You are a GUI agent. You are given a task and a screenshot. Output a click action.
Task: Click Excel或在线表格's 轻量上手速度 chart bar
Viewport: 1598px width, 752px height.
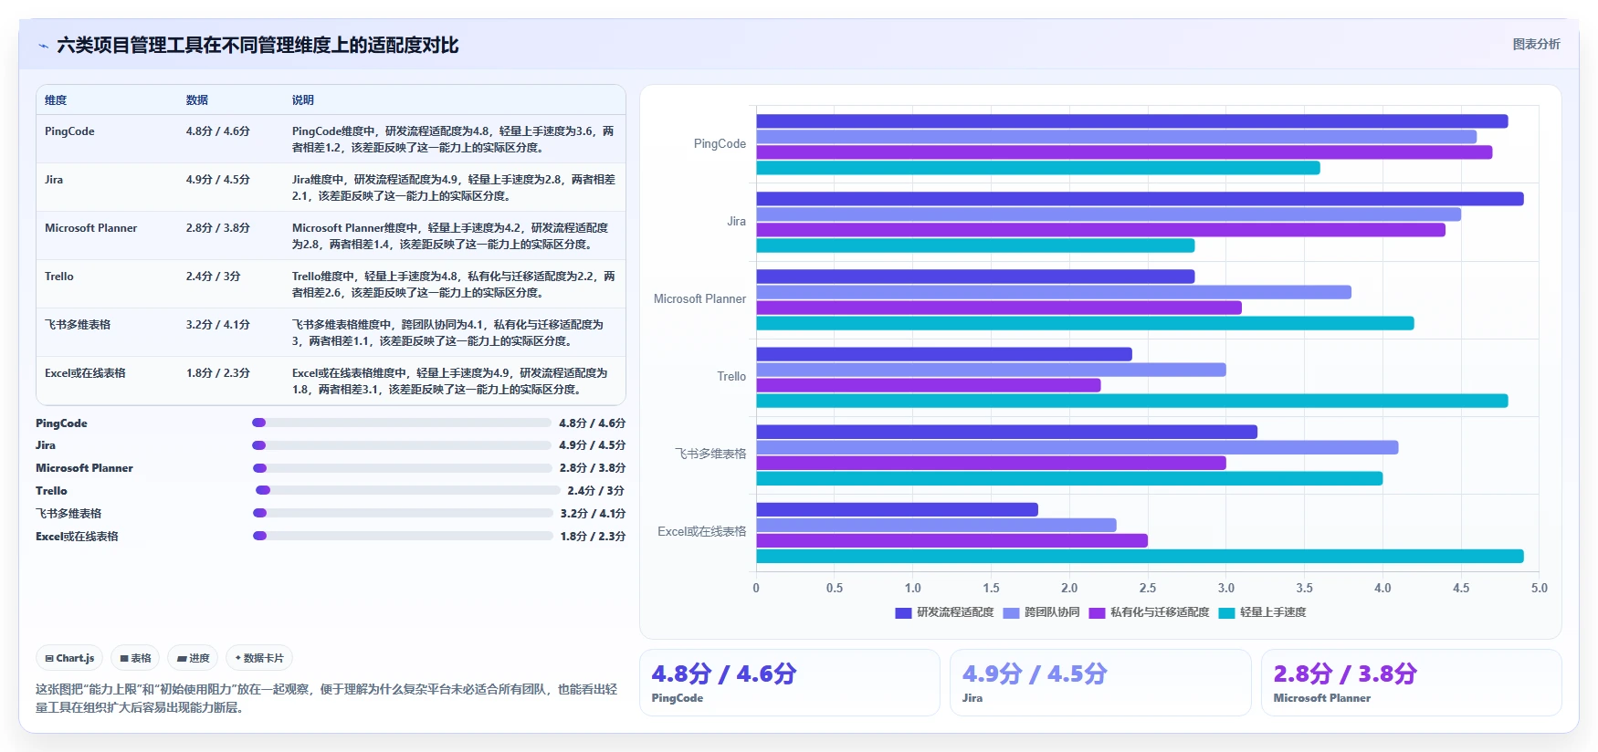click(x=1141, y=556)
